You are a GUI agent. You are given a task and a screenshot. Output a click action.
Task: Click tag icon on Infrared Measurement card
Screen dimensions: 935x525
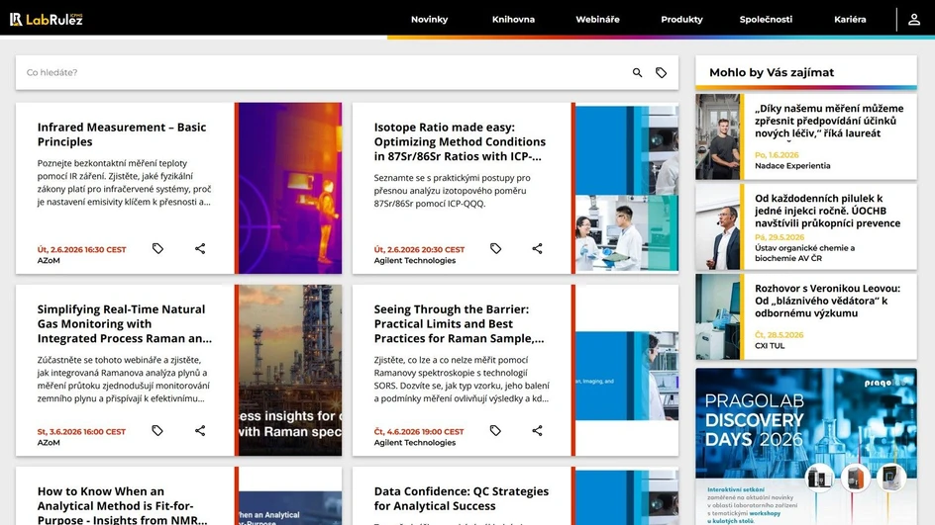click(x=157, y=248)
